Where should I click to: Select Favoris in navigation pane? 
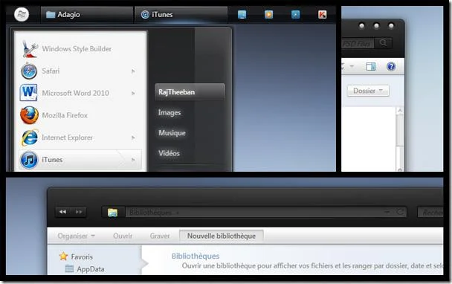(82, 256)
